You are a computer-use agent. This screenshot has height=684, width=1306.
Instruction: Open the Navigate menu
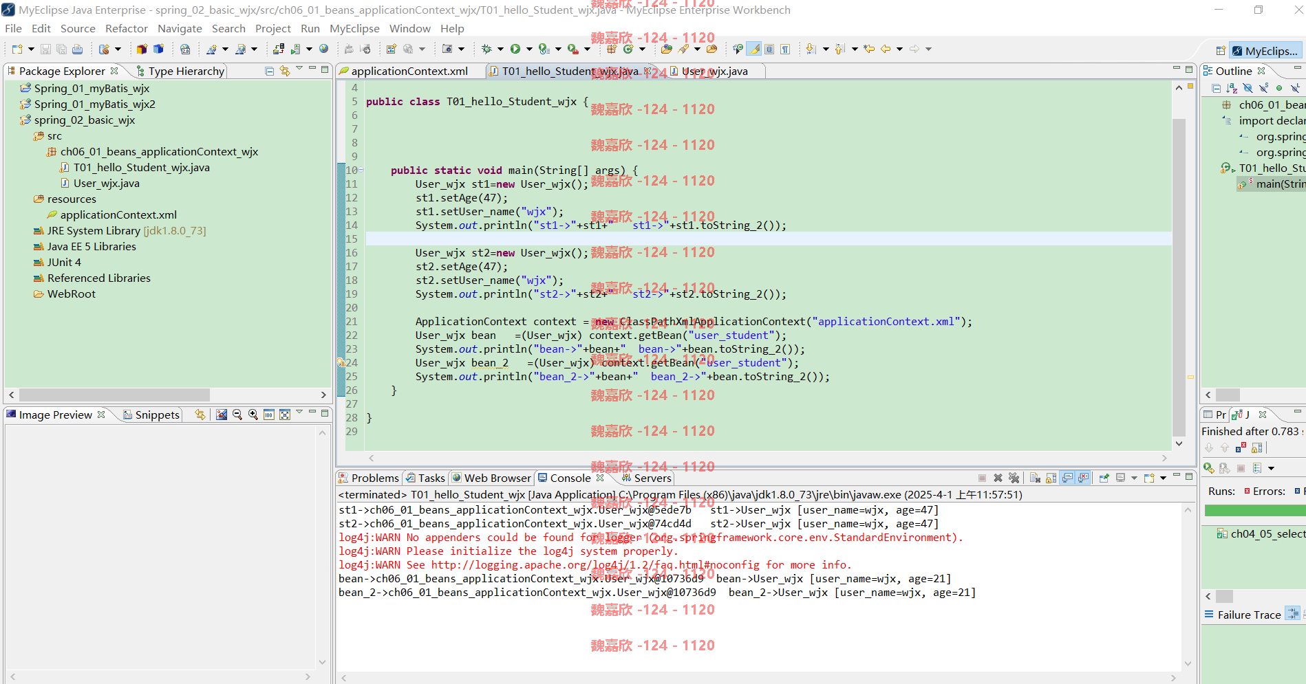point(180,28)
